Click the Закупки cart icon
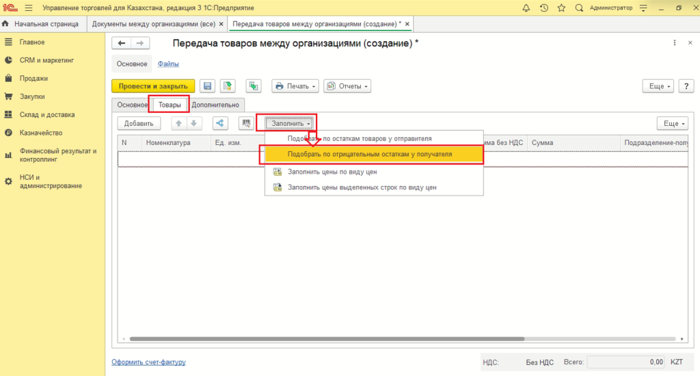Image resolution: width=700 pixels, height=376 pixels. [8, 96]
